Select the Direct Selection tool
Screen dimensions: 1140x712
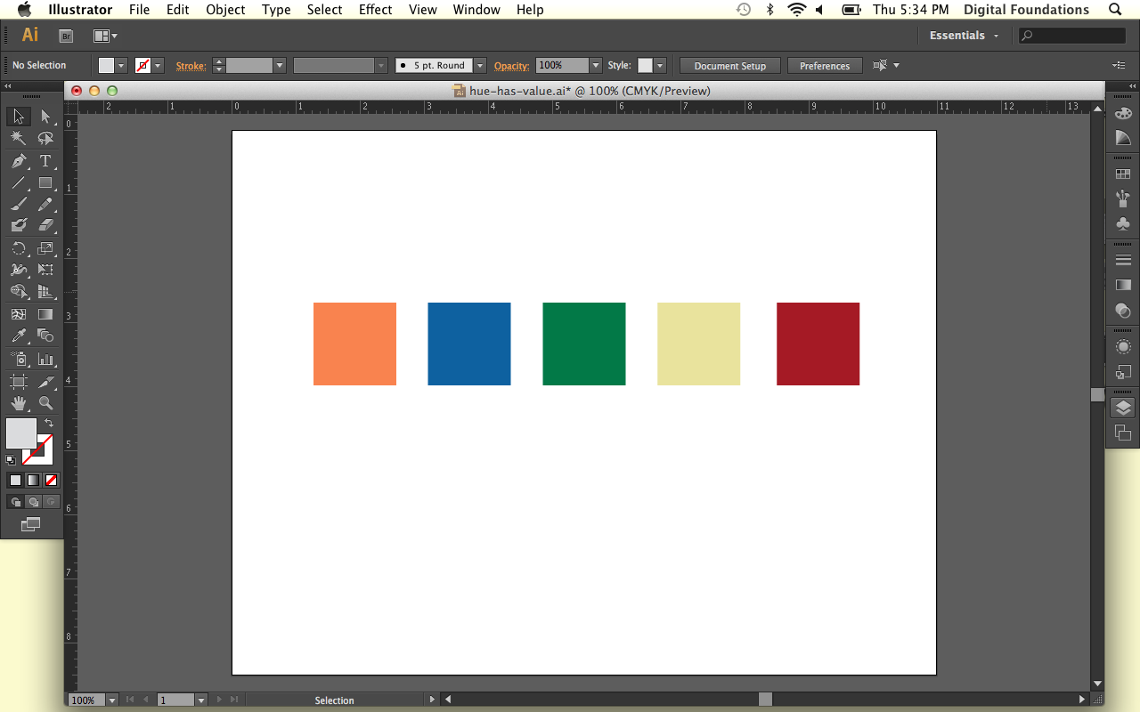[45, 117]
